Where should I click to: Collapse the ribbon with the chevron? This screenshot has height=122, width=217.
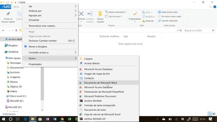(210, 7)
